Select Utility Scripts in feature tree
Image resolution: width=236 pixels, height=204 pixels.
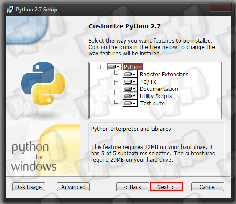[156, 96]
